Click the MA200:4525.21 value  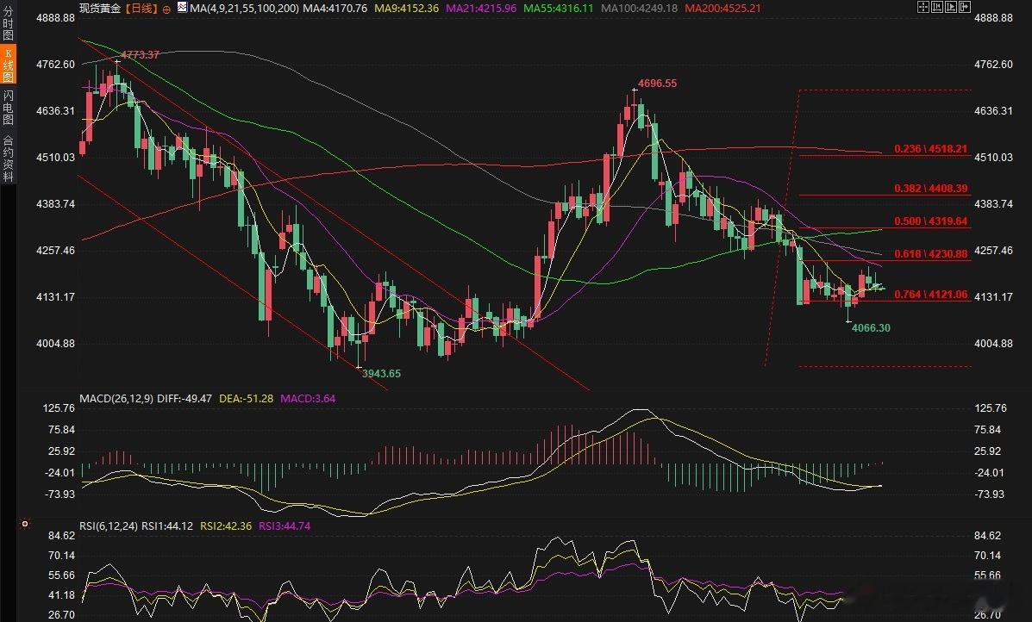pos(722,9)
